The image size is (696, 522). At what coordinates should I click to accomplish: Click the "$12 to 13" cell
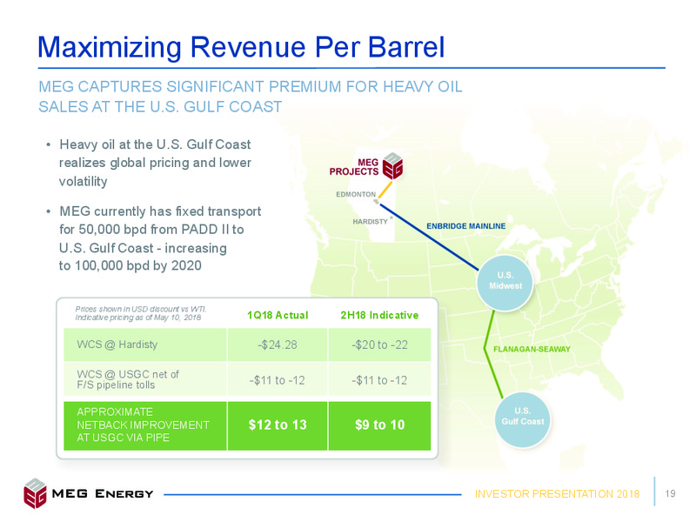pyautogui.click(x=278, y=425)
